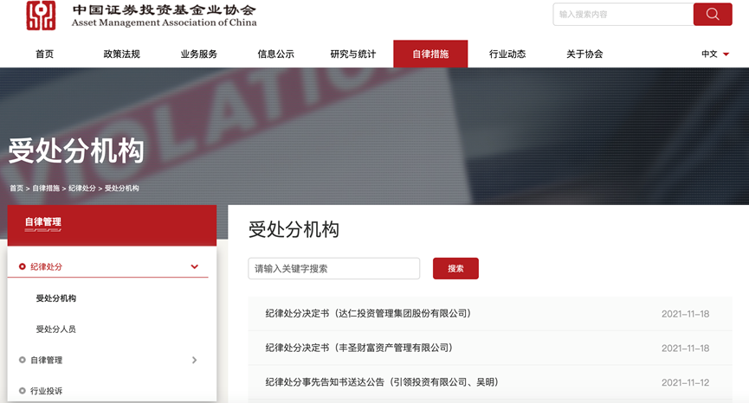The height and width of the screenshot is (403, 749).
Task: Click the Asset Management Association of China title
Action: 165,22
